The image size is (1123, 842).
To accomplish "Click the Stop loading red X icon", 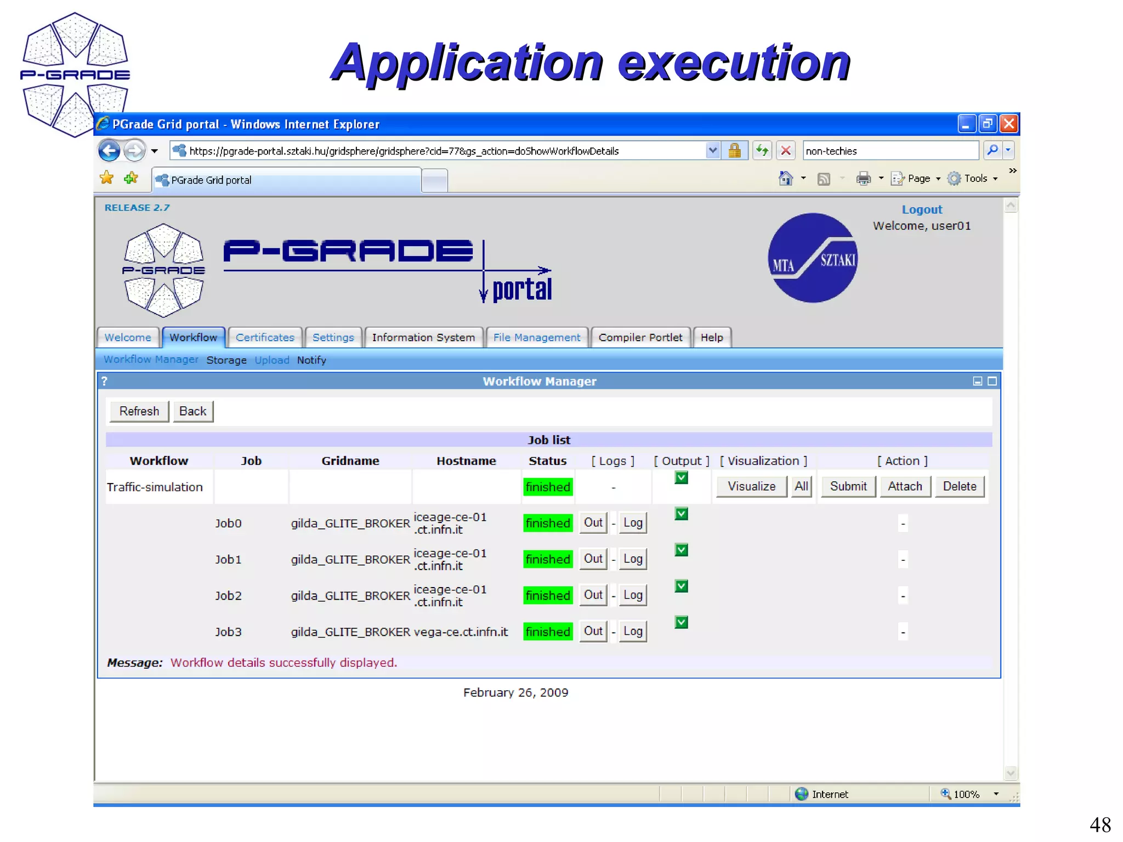I will coord(786,150).
